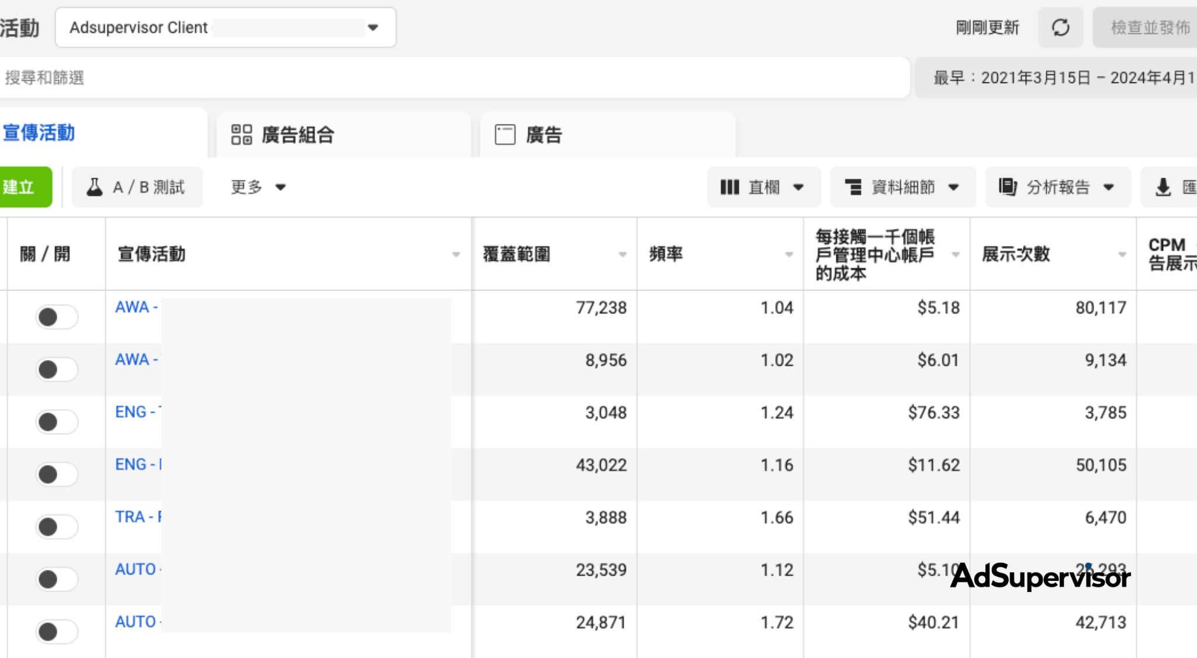Click the ad sets grid icon
The height and width of the screenshot is (658, 1197).
(241, 134)
